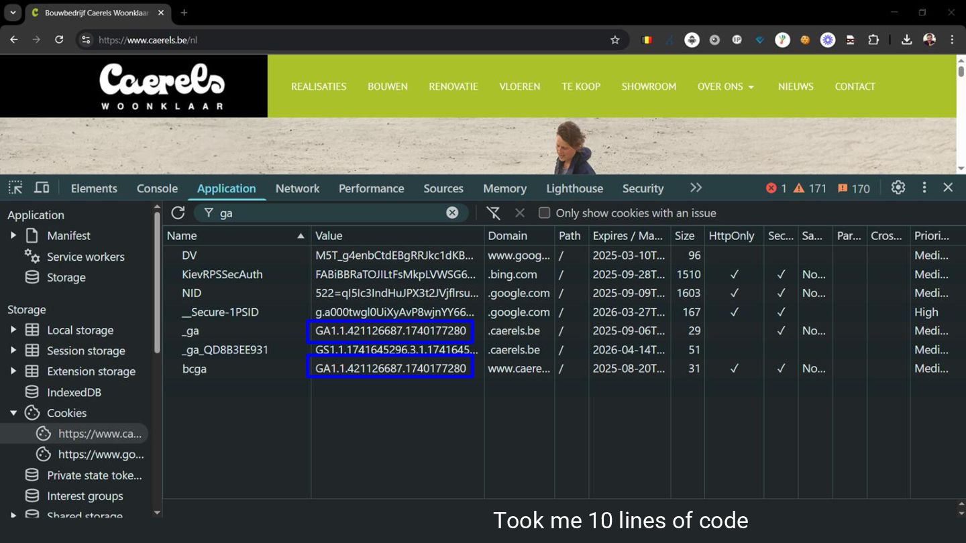Clear all cookies icon
Viewport: 966px width, 543px height.
pos(493,213)
